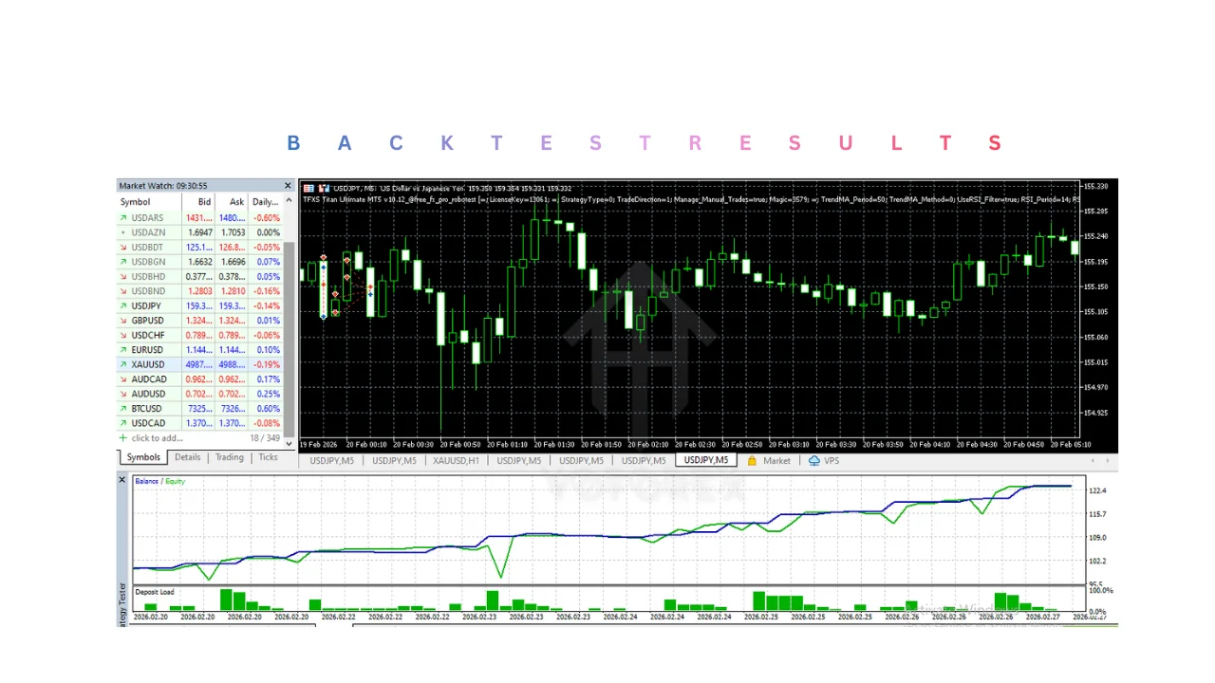The width and height of the screenshot is (1215, 683).
Task: Sort by the Daily change column header
Action: coord(265,202)
